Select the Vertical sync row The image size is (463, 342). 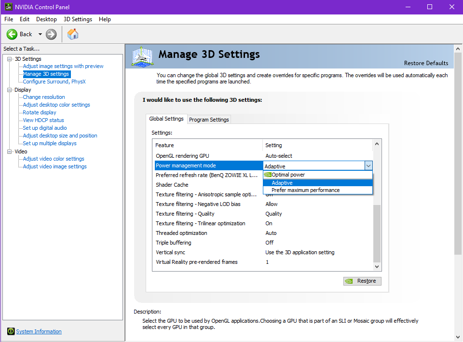tap(263, 252)
